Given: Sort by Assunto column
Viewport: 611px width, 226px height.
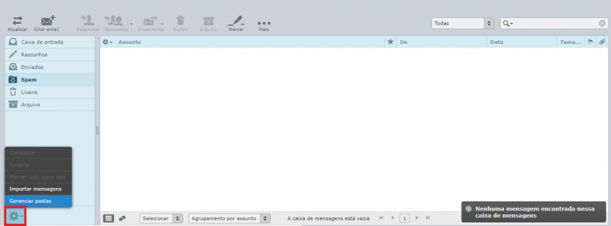Looking at the screenshot, I should click(129, 42).
